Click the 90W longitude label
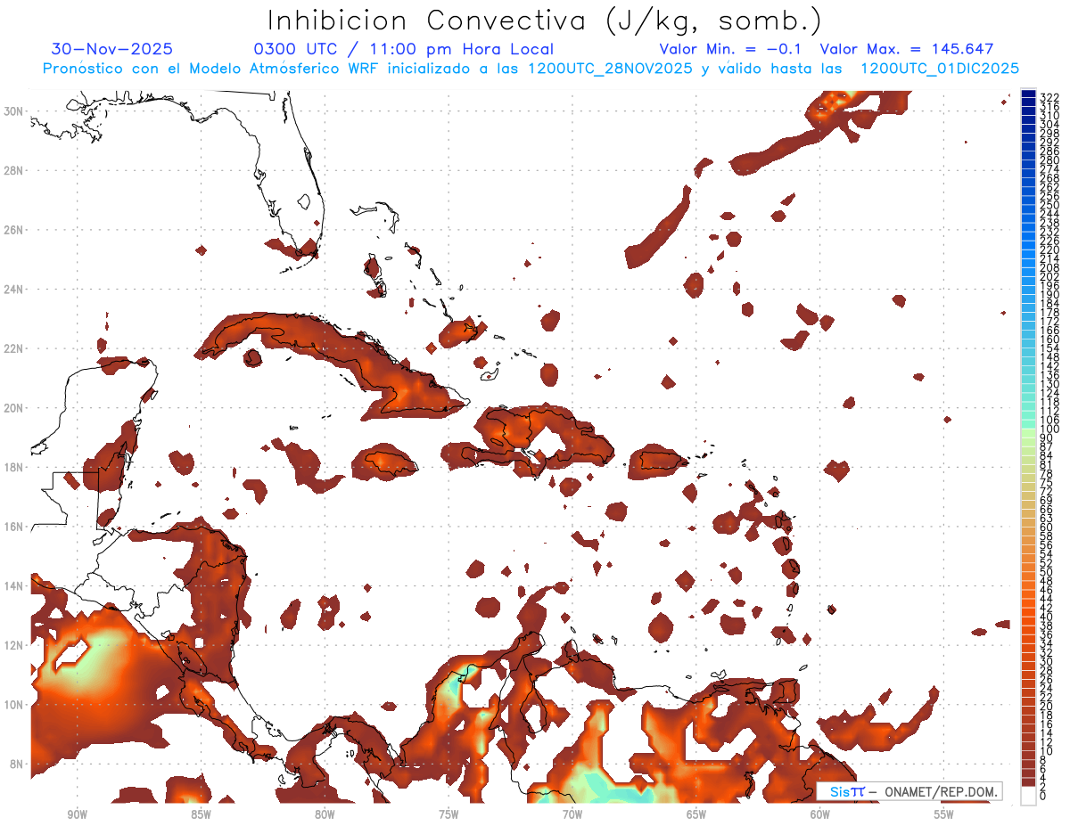Viewport: 1070px width, 826px height. pyautogui.click(x=78, y=815)
